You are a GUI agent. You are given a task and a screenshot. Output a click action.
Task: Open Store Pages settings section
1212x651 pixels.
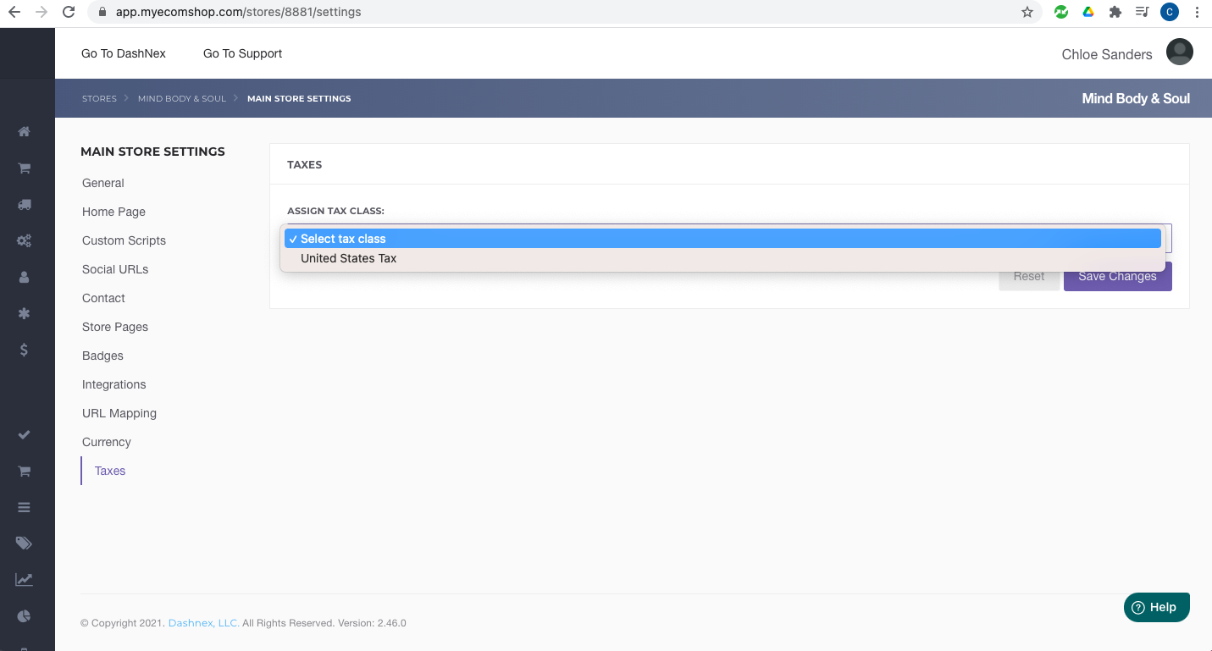tap(115, 327)
